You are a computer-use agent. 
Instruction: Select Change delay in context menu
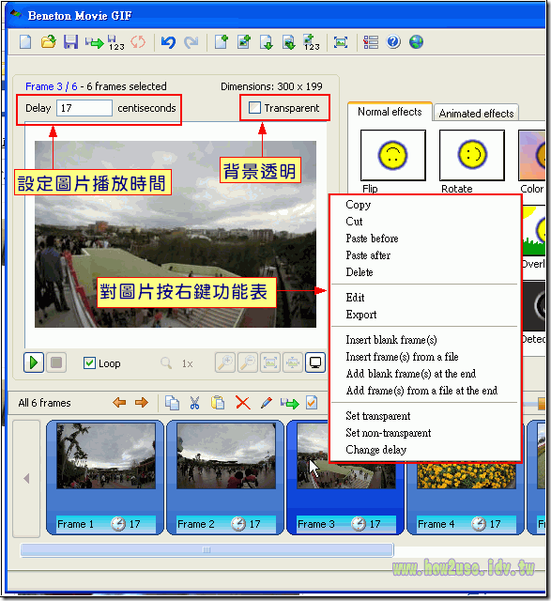pyautogui.click(x=375, y=450)
